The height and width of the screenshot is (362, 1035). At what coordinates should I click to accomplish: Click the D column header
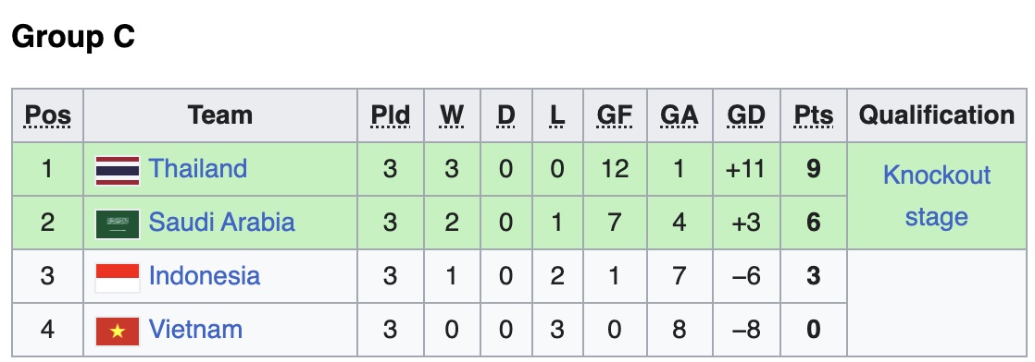505,115
